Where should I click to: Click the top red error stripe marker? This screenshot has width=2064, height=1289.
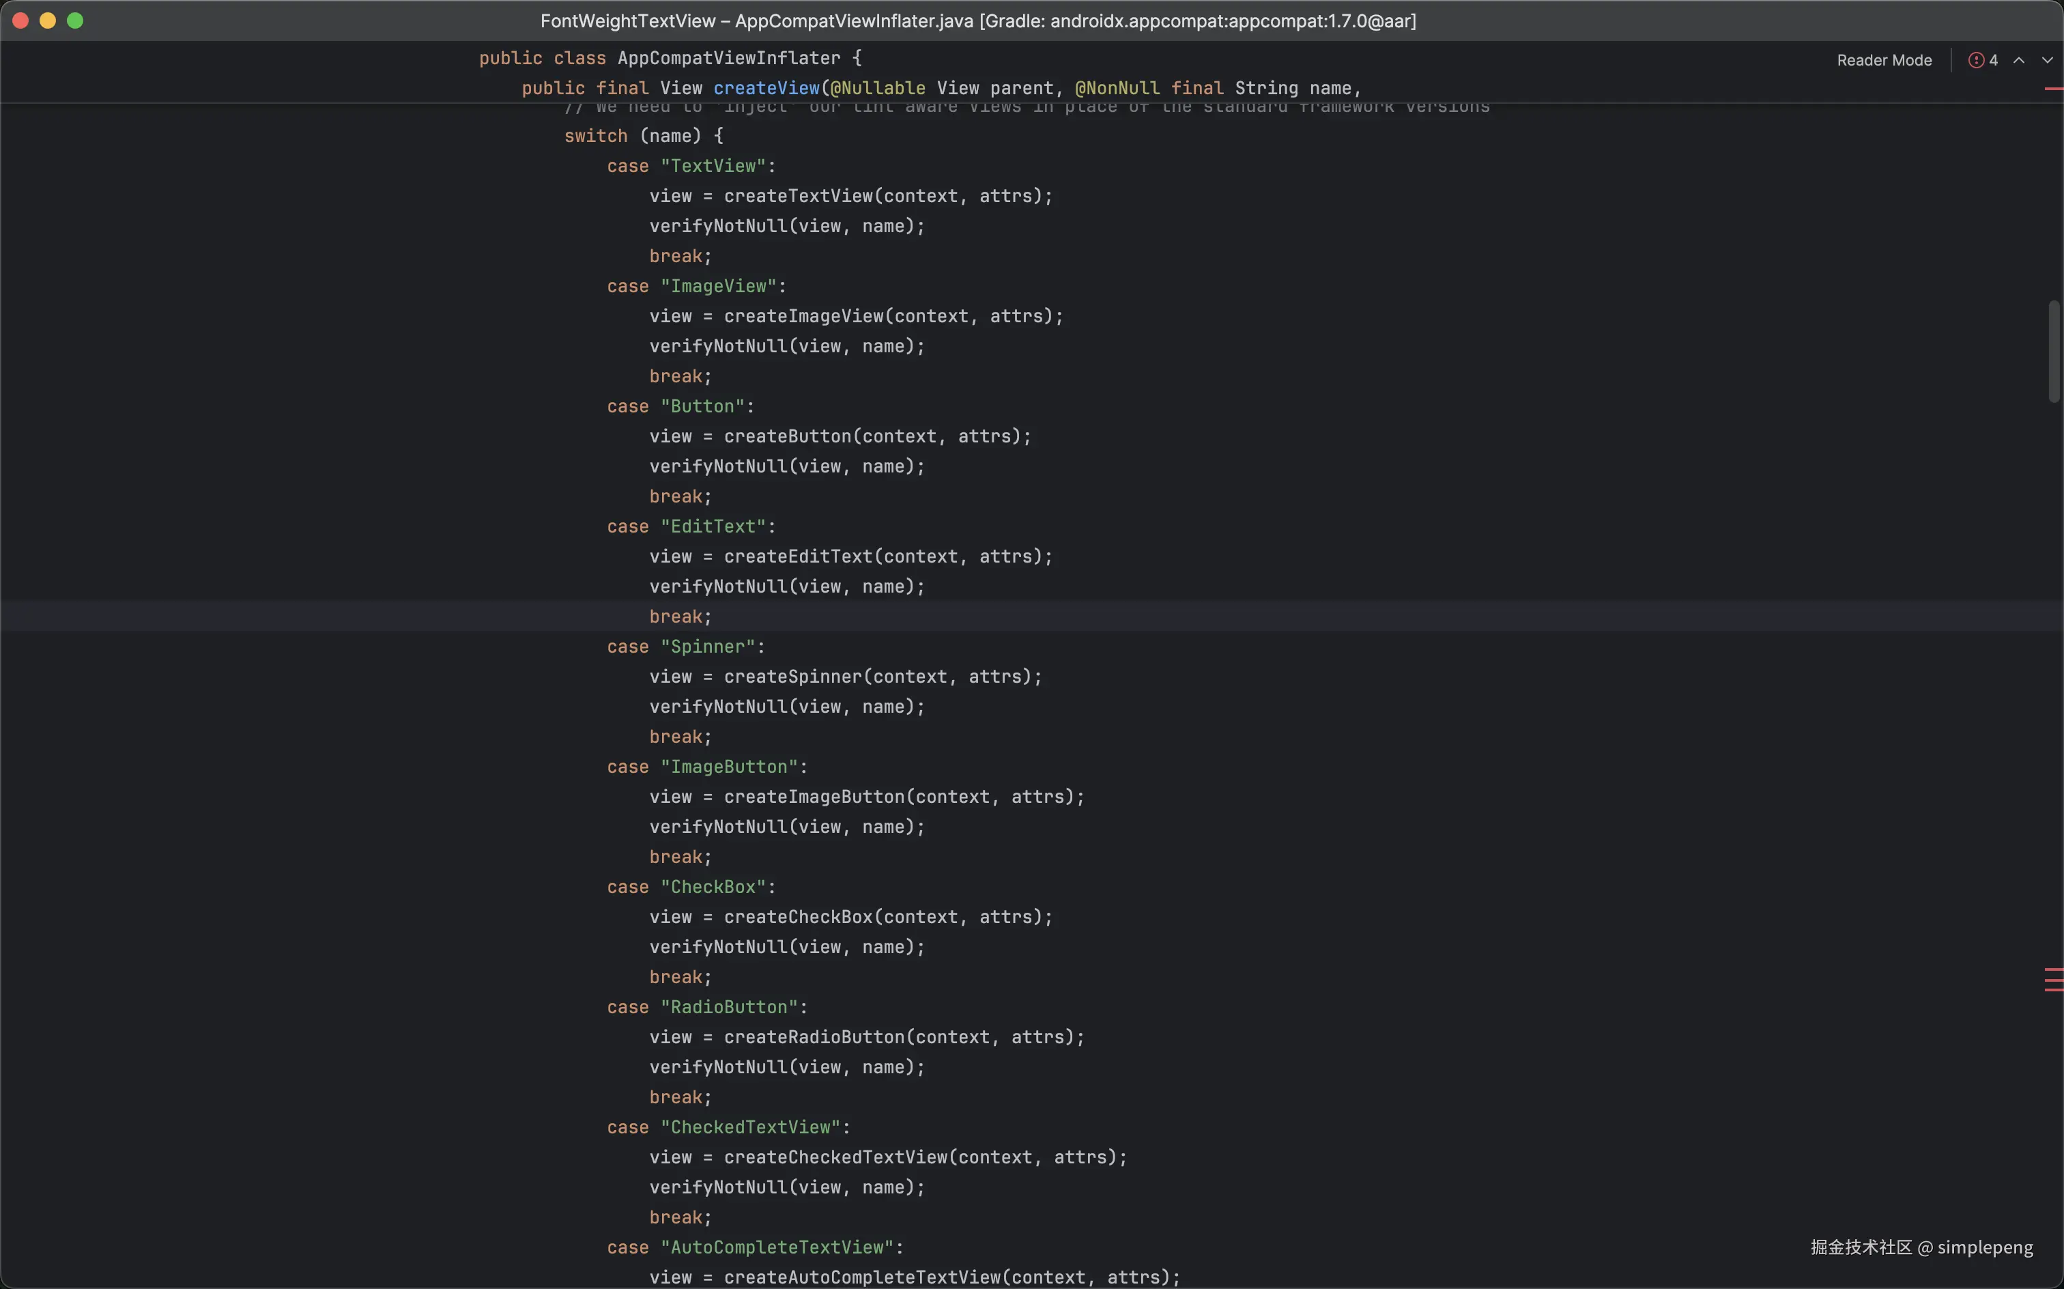(2053, 89)
